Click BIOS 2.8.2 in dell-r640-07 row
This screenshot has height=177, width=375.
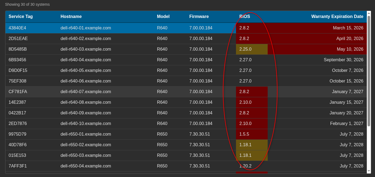pos(252,92)
